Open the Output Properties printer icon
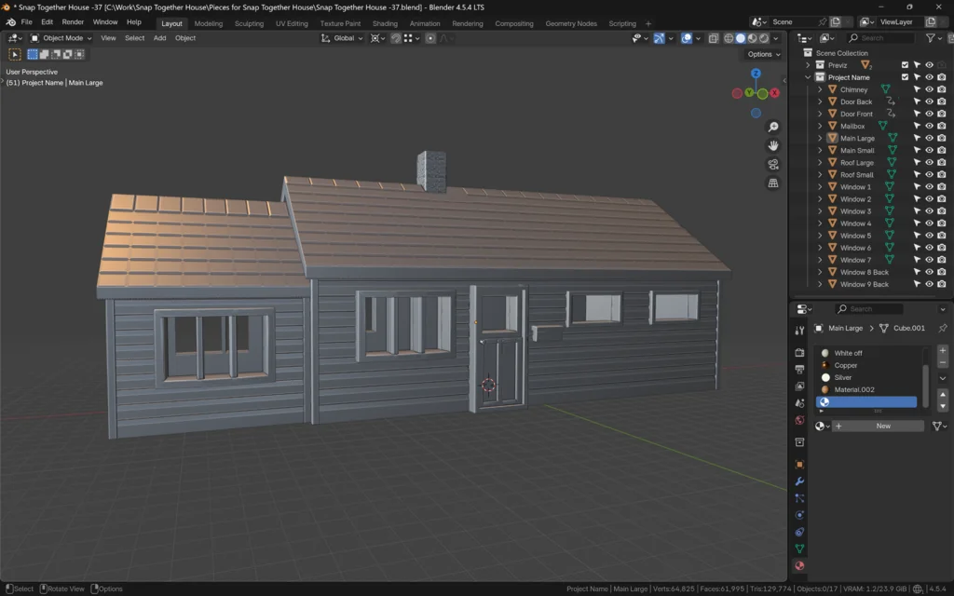The height and width of the screenshot is (596, 954). pos(799,369)
